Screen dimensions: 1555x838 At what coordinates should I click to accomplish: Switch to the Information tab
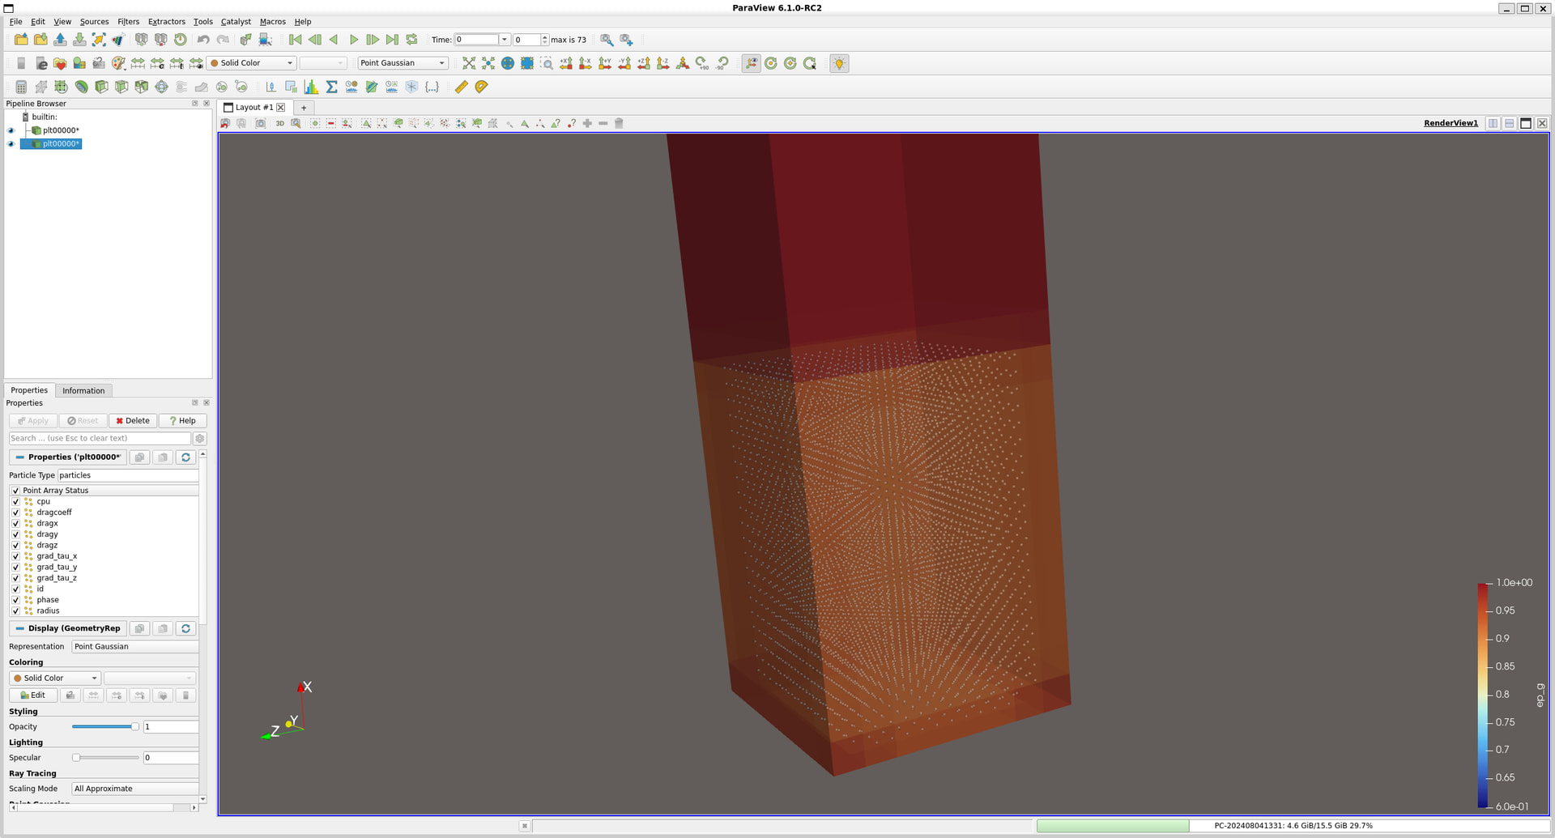[83, 390]
